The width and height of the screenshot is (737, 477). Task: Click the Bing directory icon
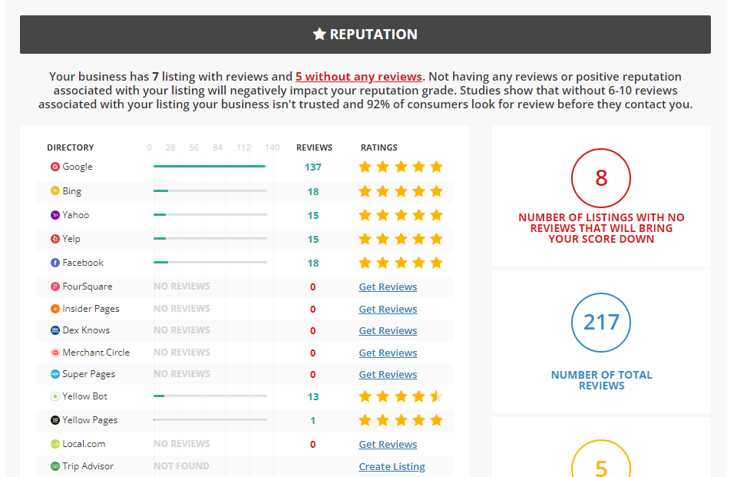(x=55, y=190)
